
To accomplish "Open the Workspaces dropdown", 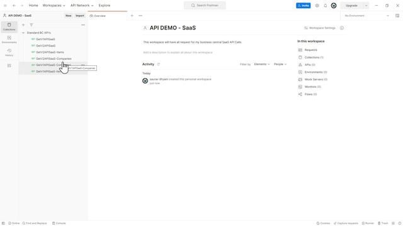I will click(54, 6).
